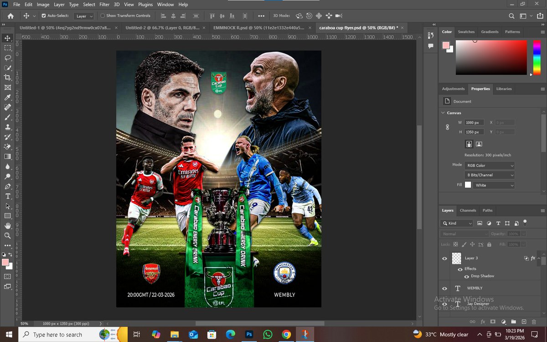Create a new group folder icon
The height and width of the screenshot is (342, 547).
(x=514, y=322)
